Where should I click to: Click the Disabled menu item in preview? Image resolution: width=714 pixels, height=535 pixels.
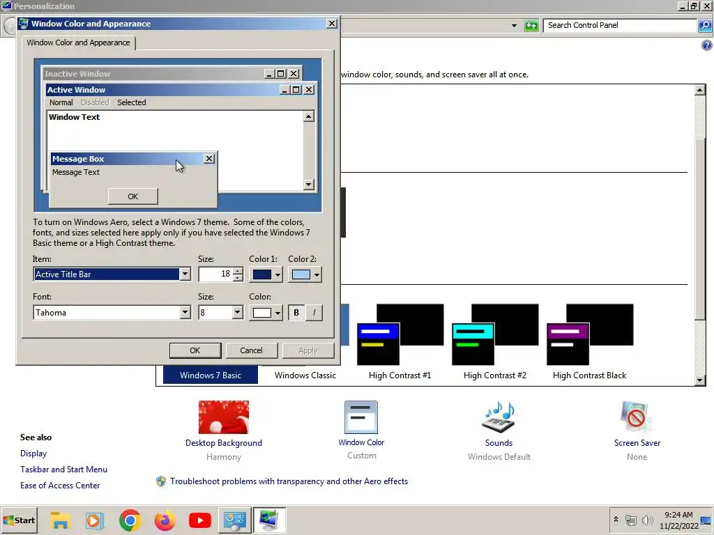pyautogui.click(x=95, y=102)
